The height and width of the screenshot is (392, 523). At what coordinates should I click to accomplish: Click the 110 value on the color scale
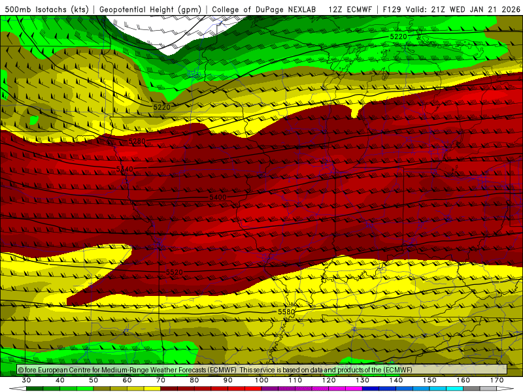point(295,380)
